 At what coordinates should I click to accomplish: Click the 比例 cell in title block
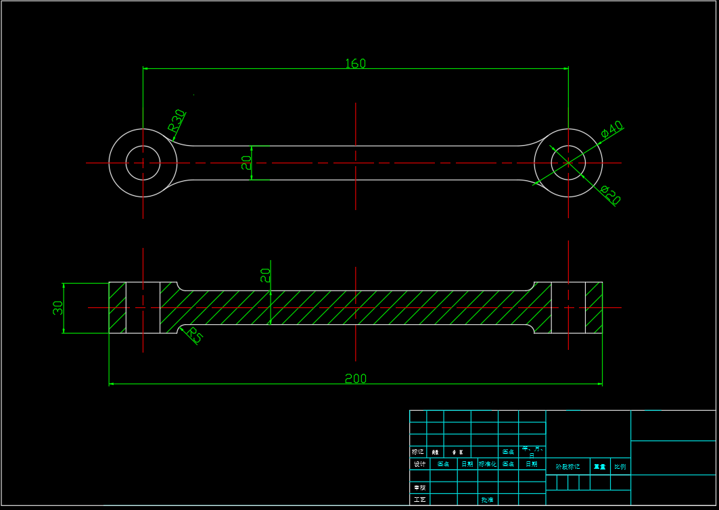(620, 467)
